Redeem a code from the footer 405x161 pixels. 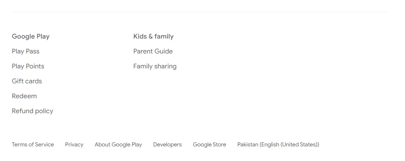point(24,96)
